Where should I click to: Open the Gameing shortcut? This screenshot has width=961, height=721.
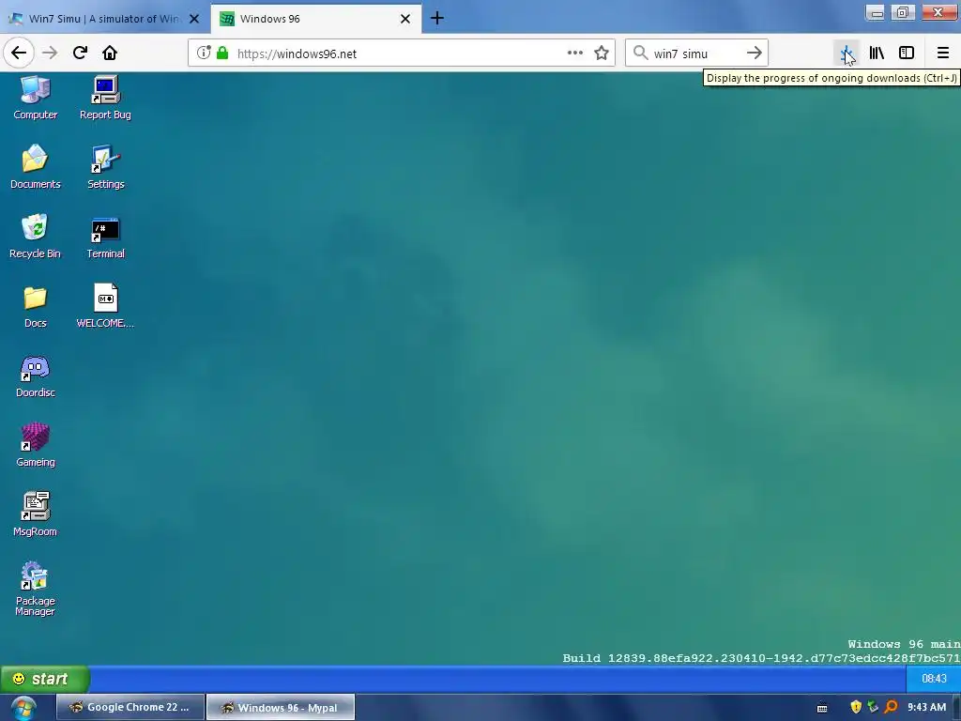[35, 445]
